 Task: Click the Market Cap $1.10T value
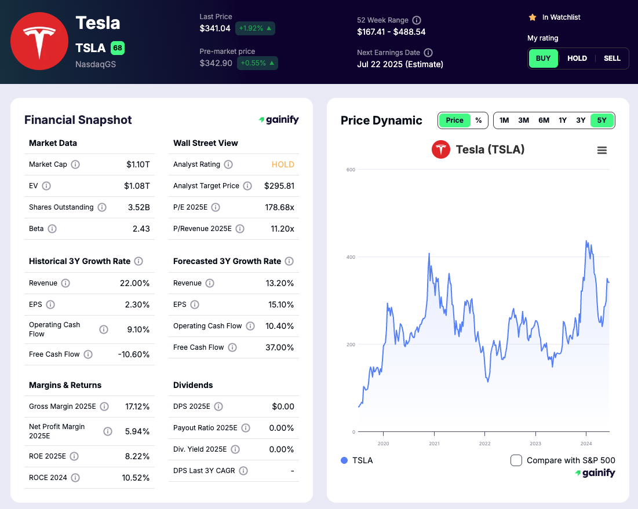point(138,164)
